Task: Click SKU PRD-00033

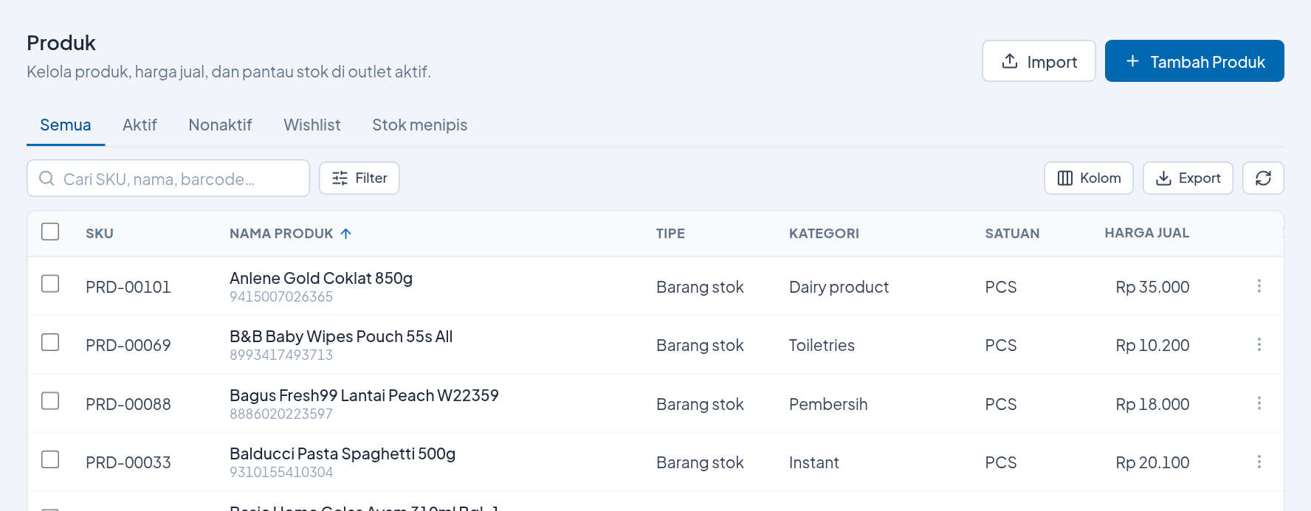Action: [128, 462]
